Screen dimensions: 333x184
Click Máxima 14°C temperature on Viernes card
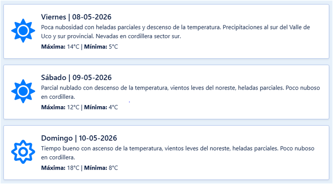(60, 47)
